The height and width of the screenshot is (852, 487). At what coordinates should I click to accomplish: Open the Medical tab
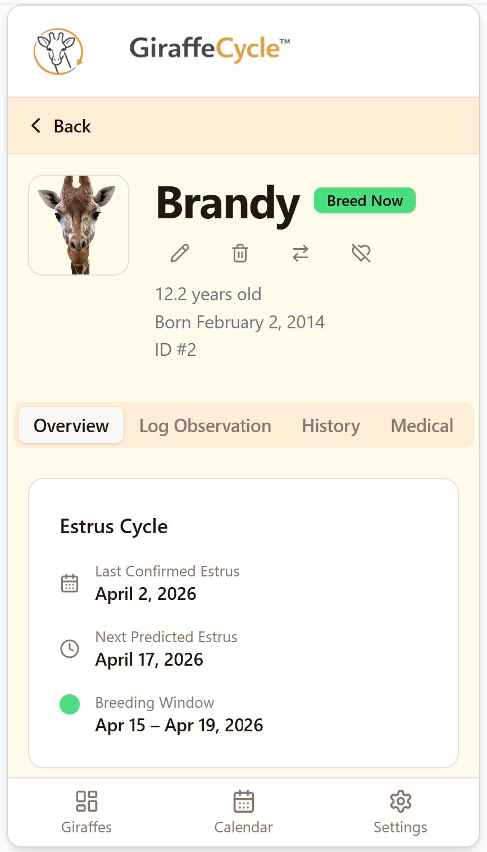pos(422,425)
